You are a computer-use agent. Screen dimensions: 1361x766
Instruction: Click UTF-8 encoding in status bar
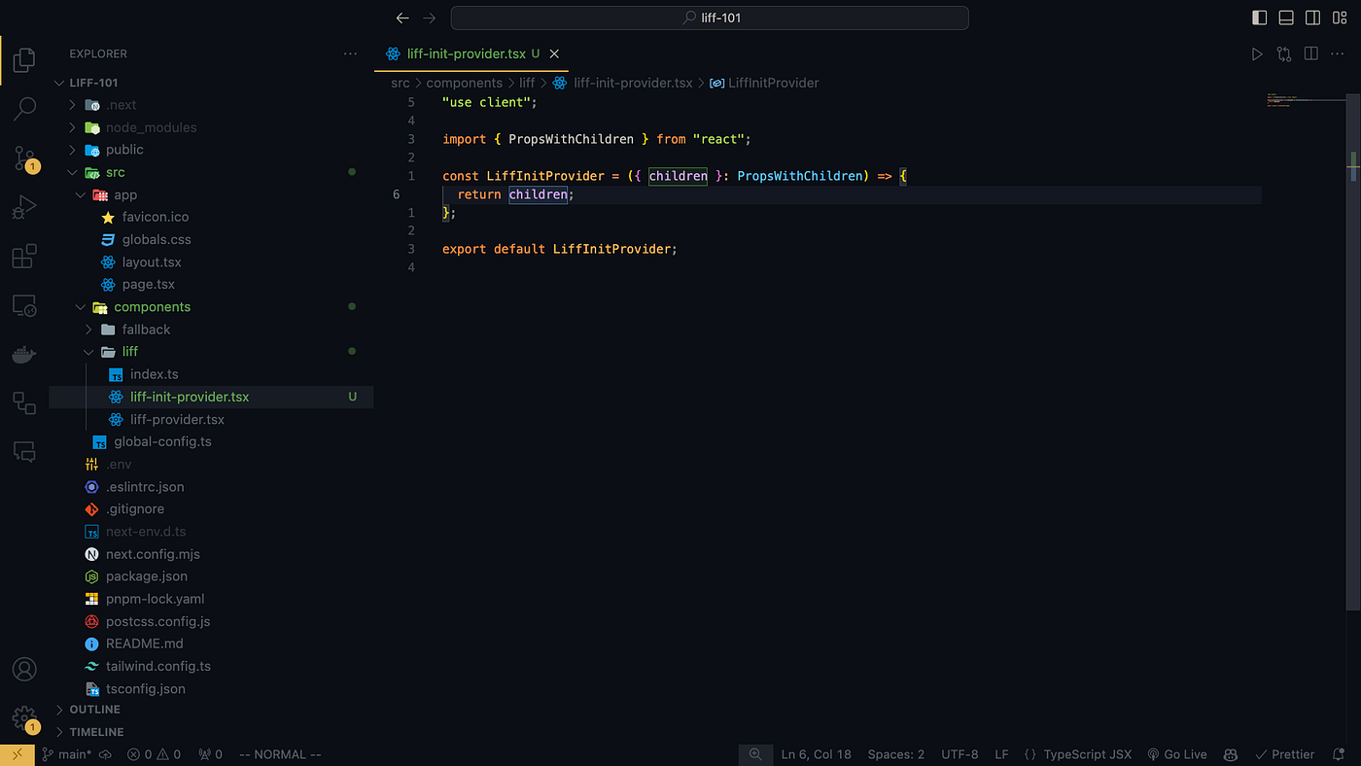(x=960, y=754)
